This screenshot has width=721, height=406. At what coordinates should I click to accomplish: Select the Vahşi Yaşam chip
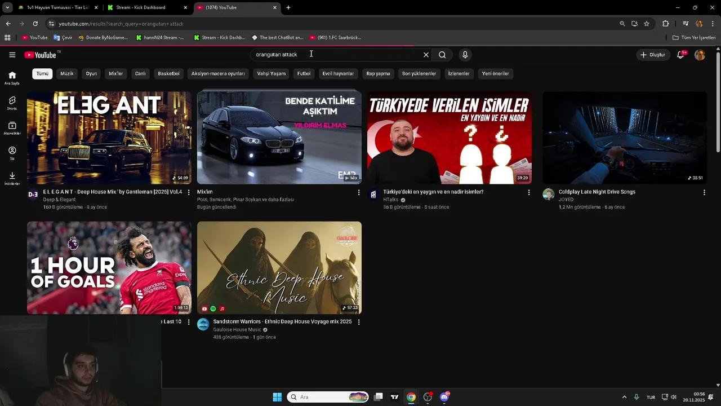pyautogui.click(x=271, y=73)
